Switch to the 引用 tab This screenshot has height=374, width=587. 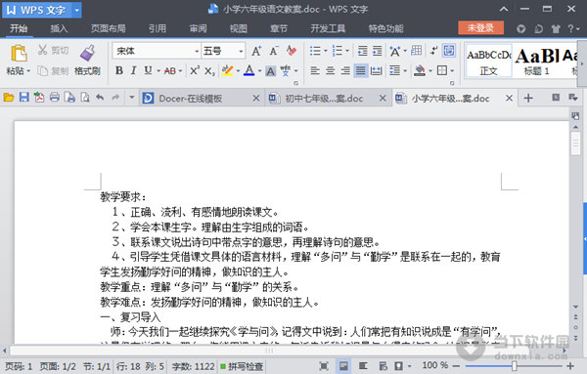pyautogui.click(x=158, y=28)
